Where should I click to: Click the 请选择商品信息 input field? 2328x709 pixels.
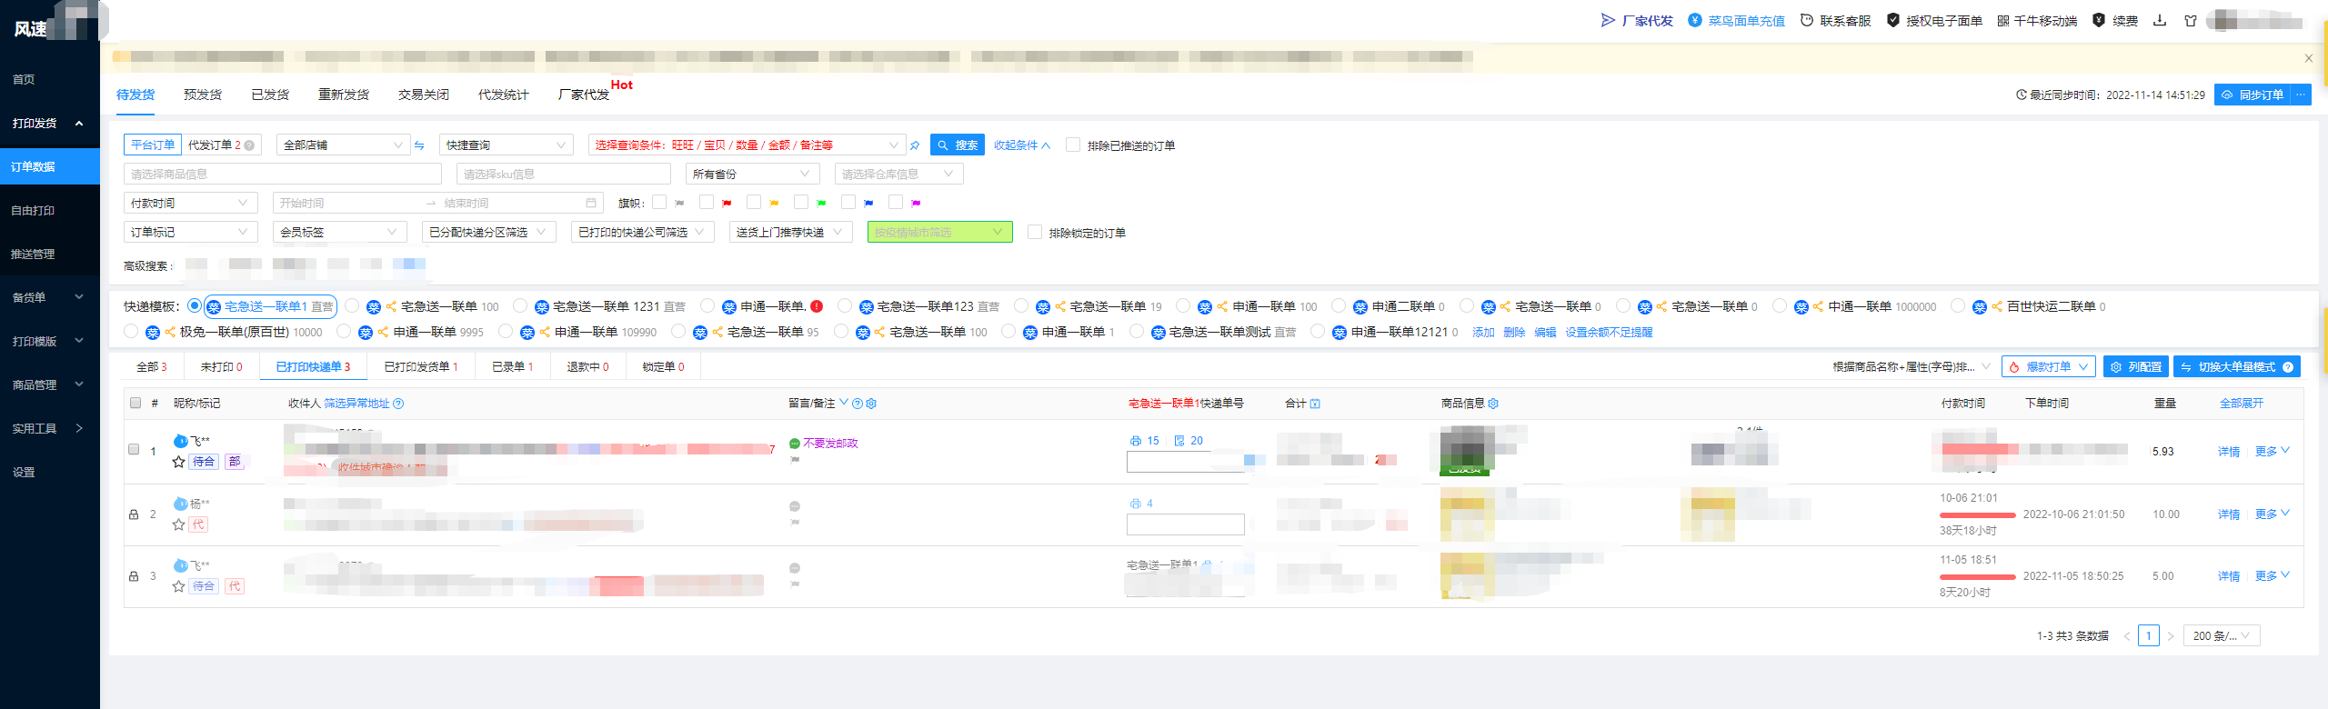click(282, 175)
